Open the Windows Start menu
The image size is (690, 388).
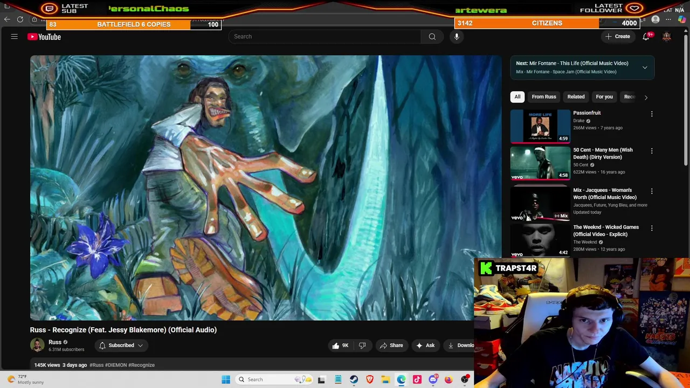(226, 379)
